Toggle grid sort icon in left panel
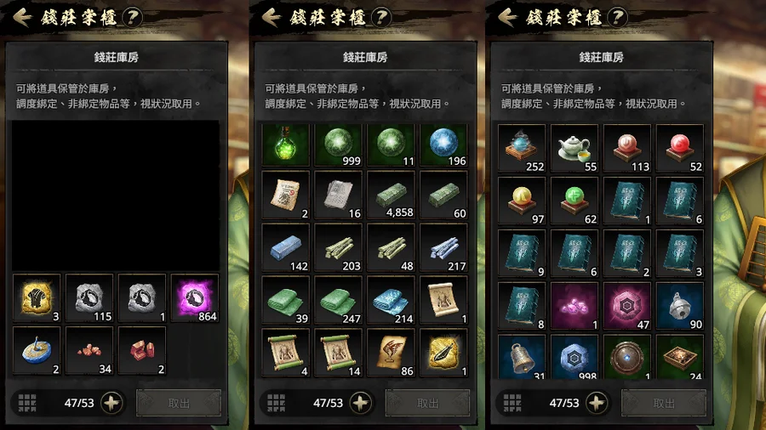 coord(27,403)
